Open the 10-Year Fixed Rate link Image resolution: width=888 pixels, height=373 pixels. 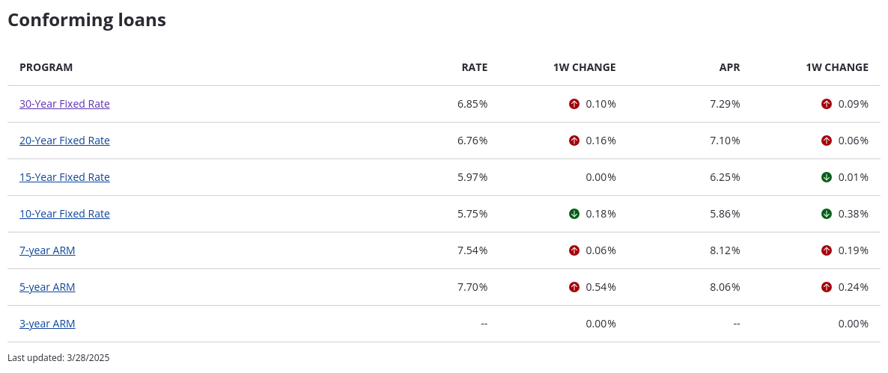pos(64,214)
